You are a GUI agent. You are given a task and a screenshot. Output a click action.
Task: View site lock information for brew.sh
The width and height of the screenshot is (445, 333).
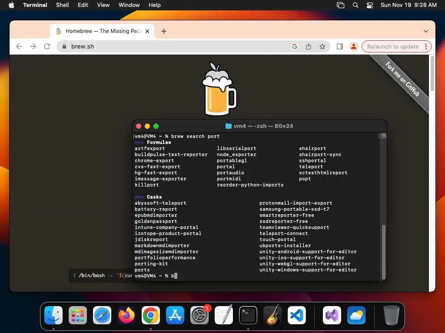click(x=64, y=46)
